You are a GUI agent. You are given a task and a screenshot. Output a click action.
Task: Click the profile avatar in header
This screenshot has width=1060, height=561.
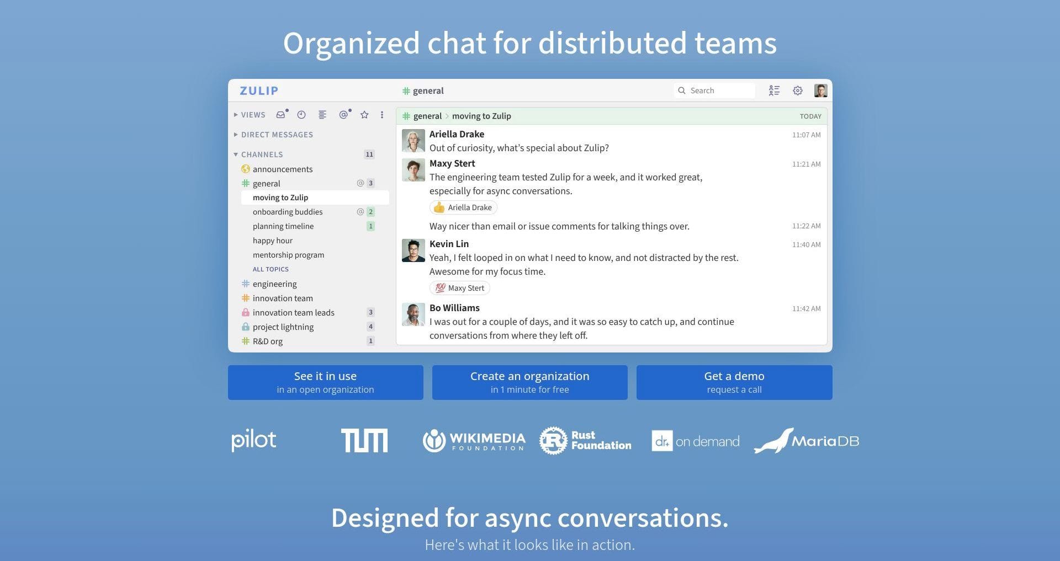(820, 90)
